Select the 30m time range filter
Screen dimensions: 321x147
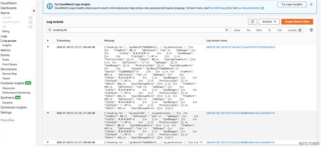[x=259, y=30]
